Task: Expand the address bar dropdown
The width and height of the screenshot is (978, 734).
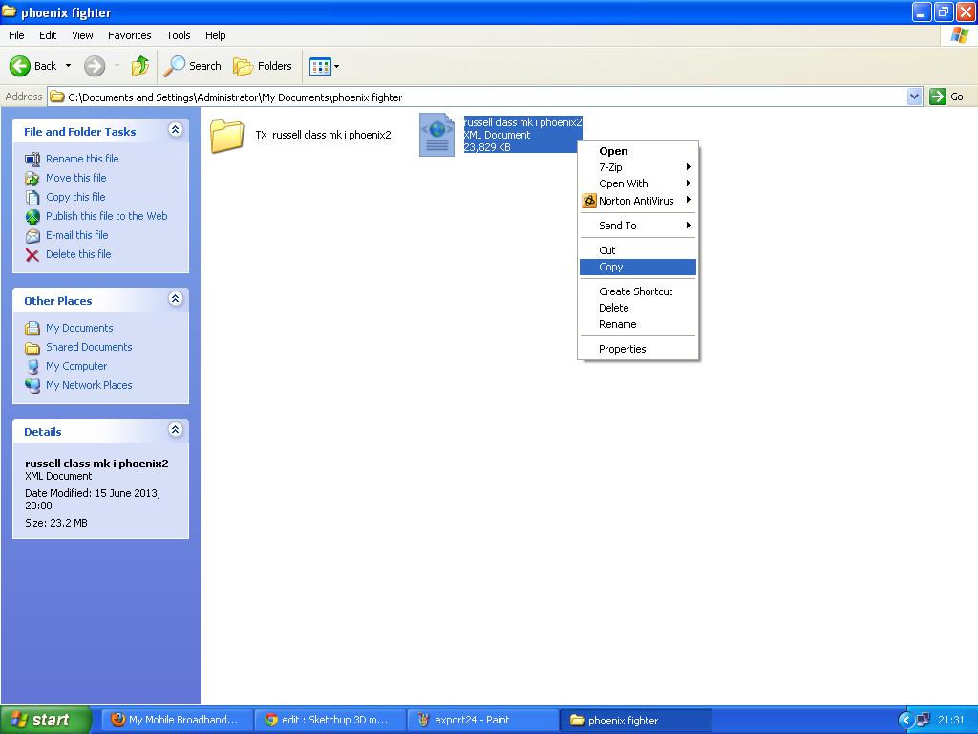Action: (x=914, y=97)
